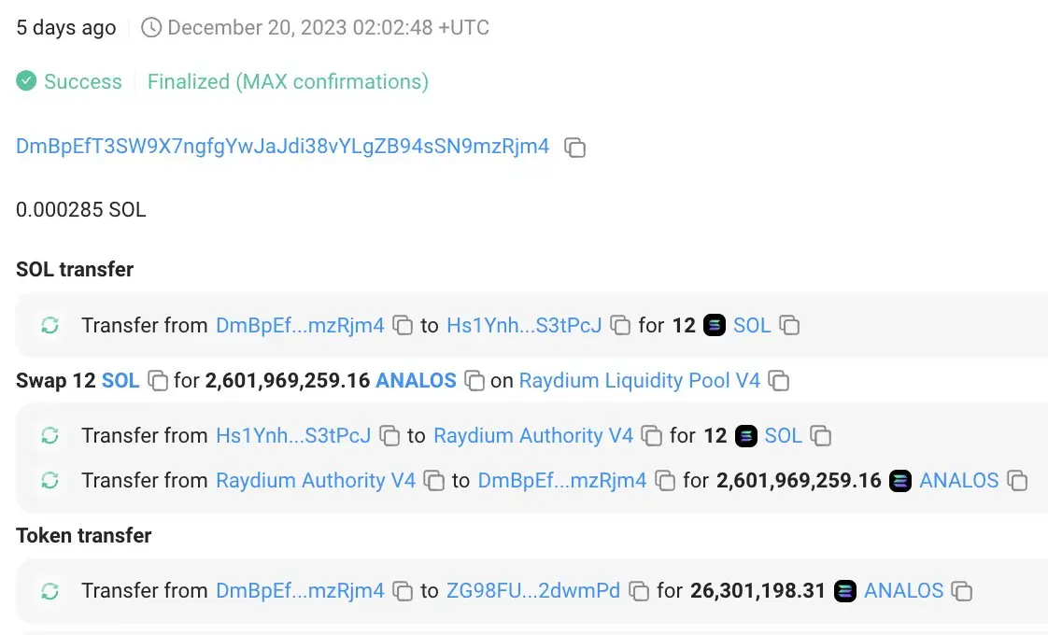Open DmBpEf...mzRjm4 sender in Token transfer row
This screenshot has height=635, width=1048.
point(300,591)
